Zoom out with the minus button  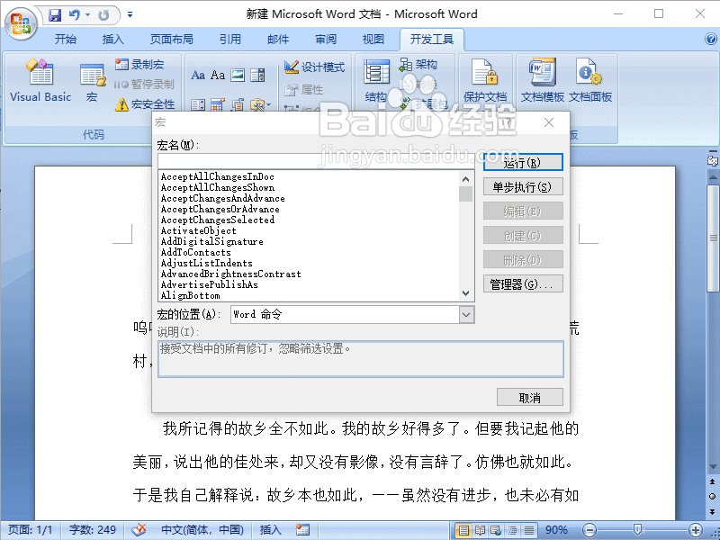tap(590, 530)
